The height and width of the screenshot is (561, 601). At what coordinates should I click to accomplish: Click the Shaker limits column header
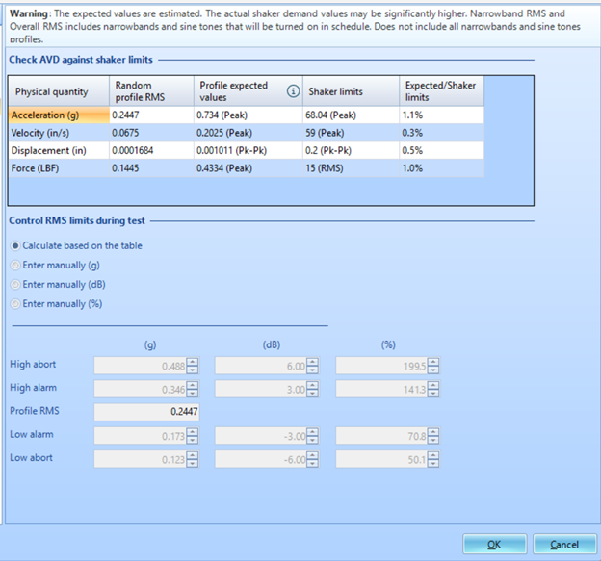click(x=351, y=92)
